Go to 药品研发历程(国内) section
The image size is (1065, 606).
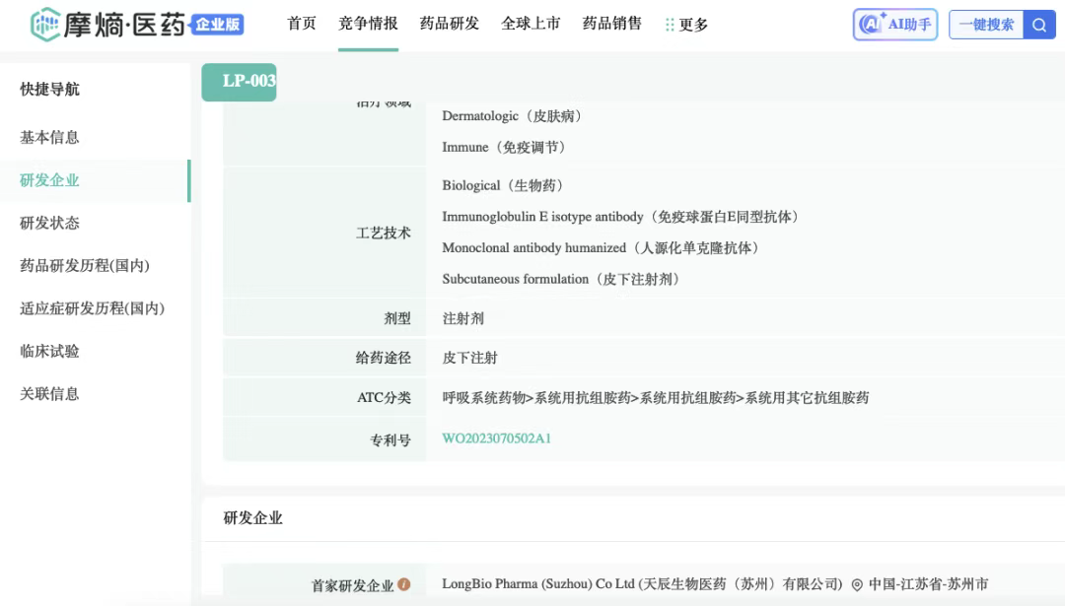pos(85,266)
